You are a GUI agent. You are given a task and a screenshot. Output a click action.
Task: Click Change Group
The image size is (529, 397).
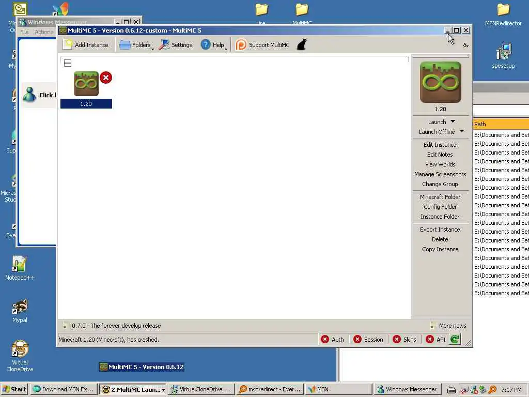coord(440,184)
